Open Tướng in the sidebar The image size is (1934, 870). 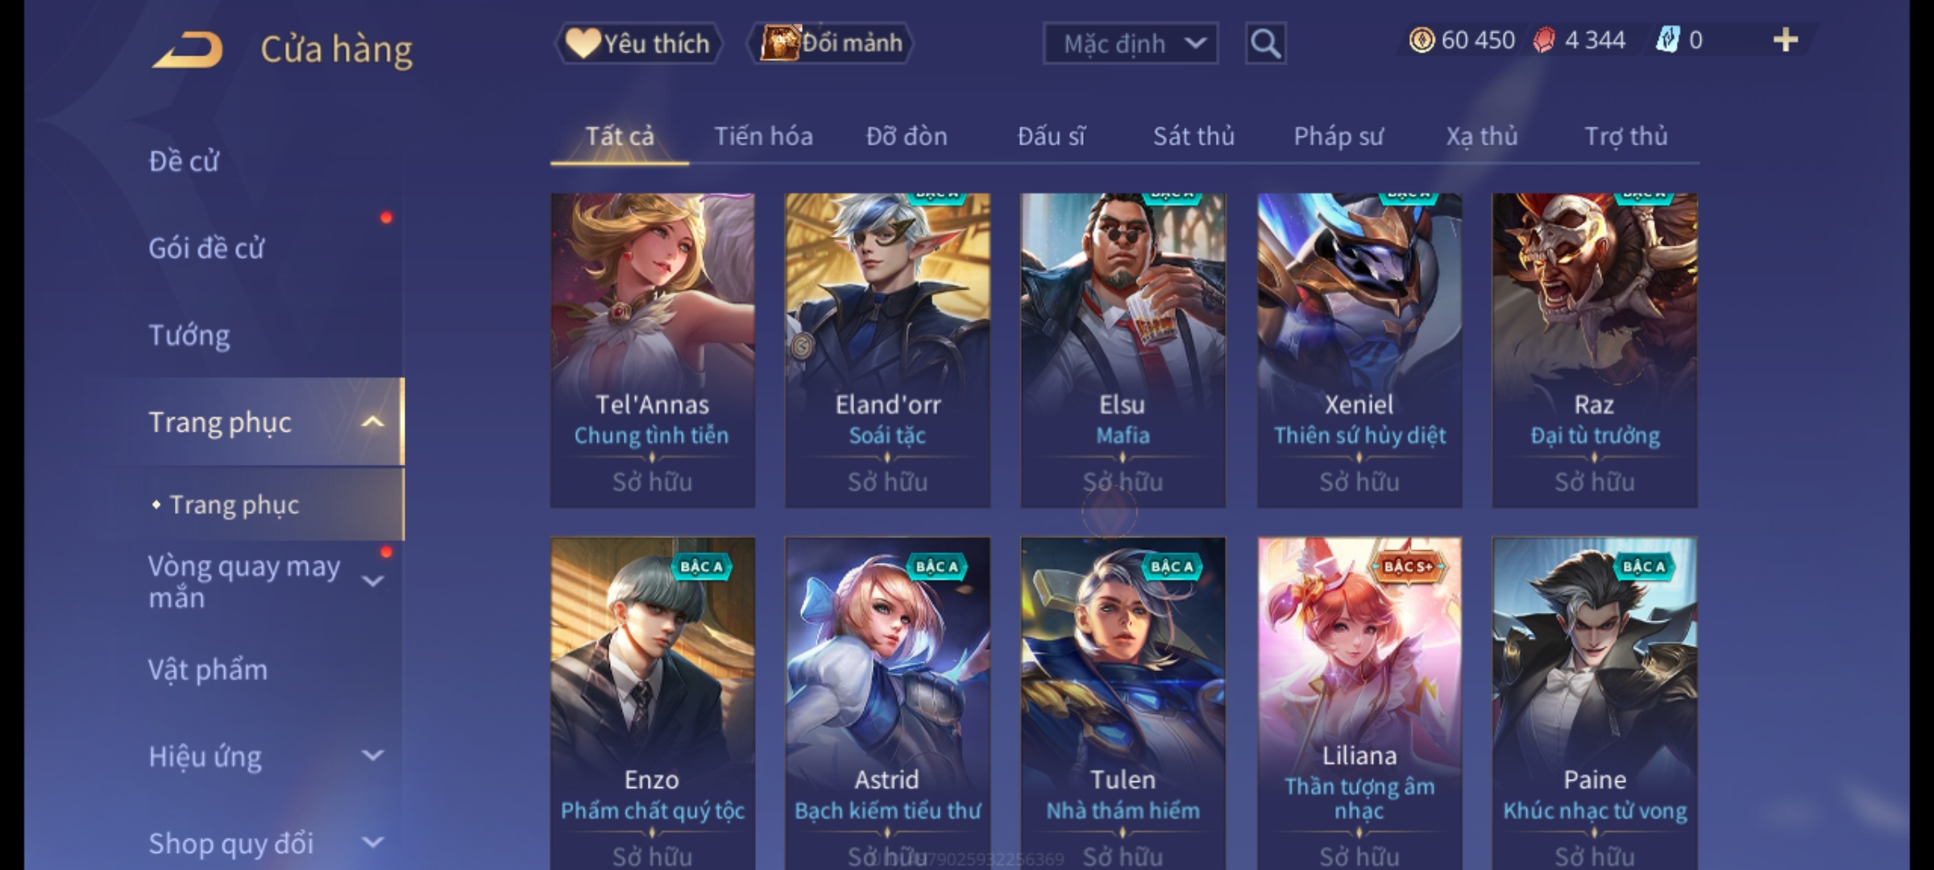(x=189, y=335)
